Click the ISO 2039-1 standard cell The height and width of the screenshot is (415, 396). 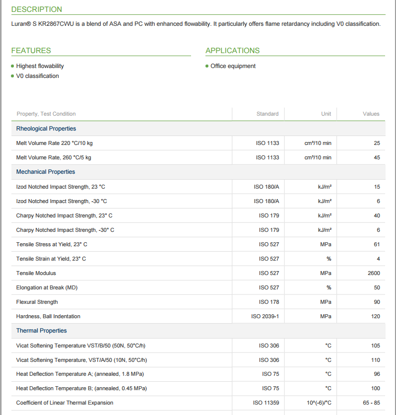pos(265,316)
